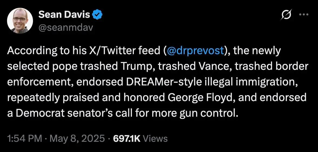
Task: Open the @seanmdav handle link
Action: pos(65,28)
